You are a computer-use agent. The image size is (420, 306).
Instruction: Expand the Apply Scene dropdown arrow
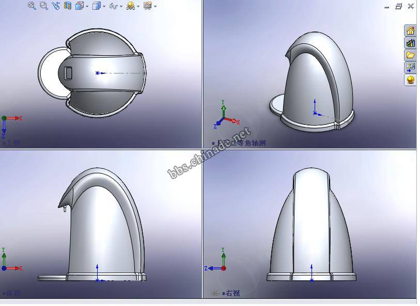pos(138,6)
